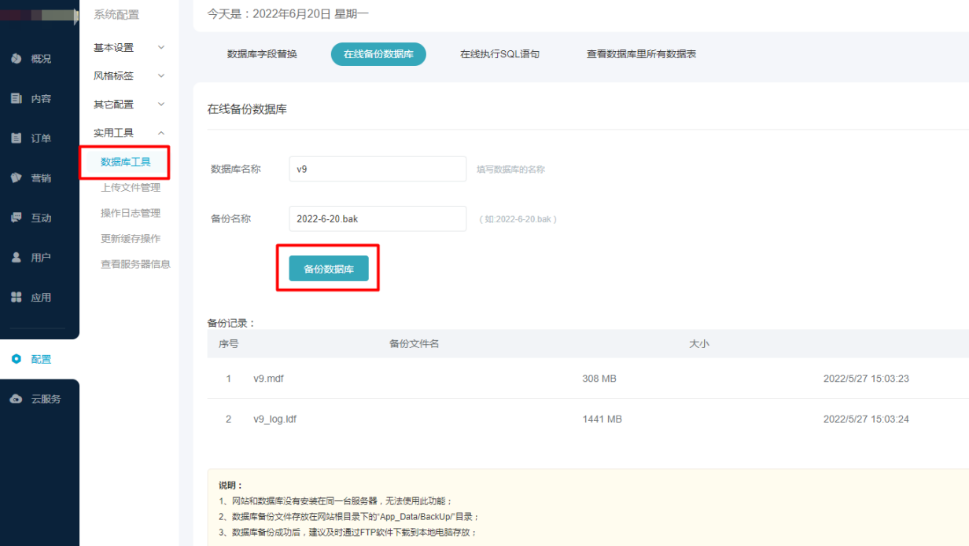The height and width of the screenshot is (546, 969).
Task: Select the 订单 orders sidebar icon
Action: pos(16,138)
